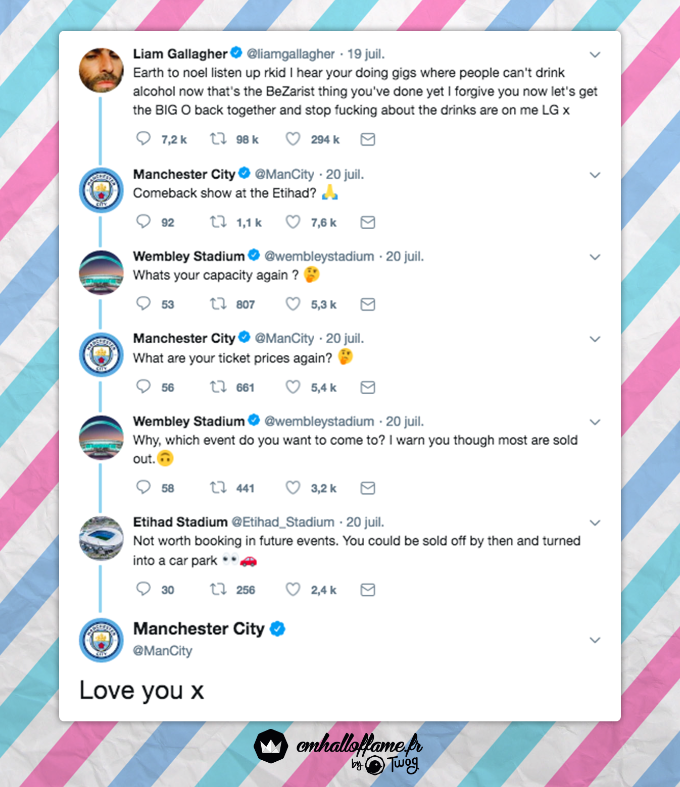This screenshot has width=680, height=787.
Task: Open the @Etihad_Stadium profile handle
Action: [283, 522]
